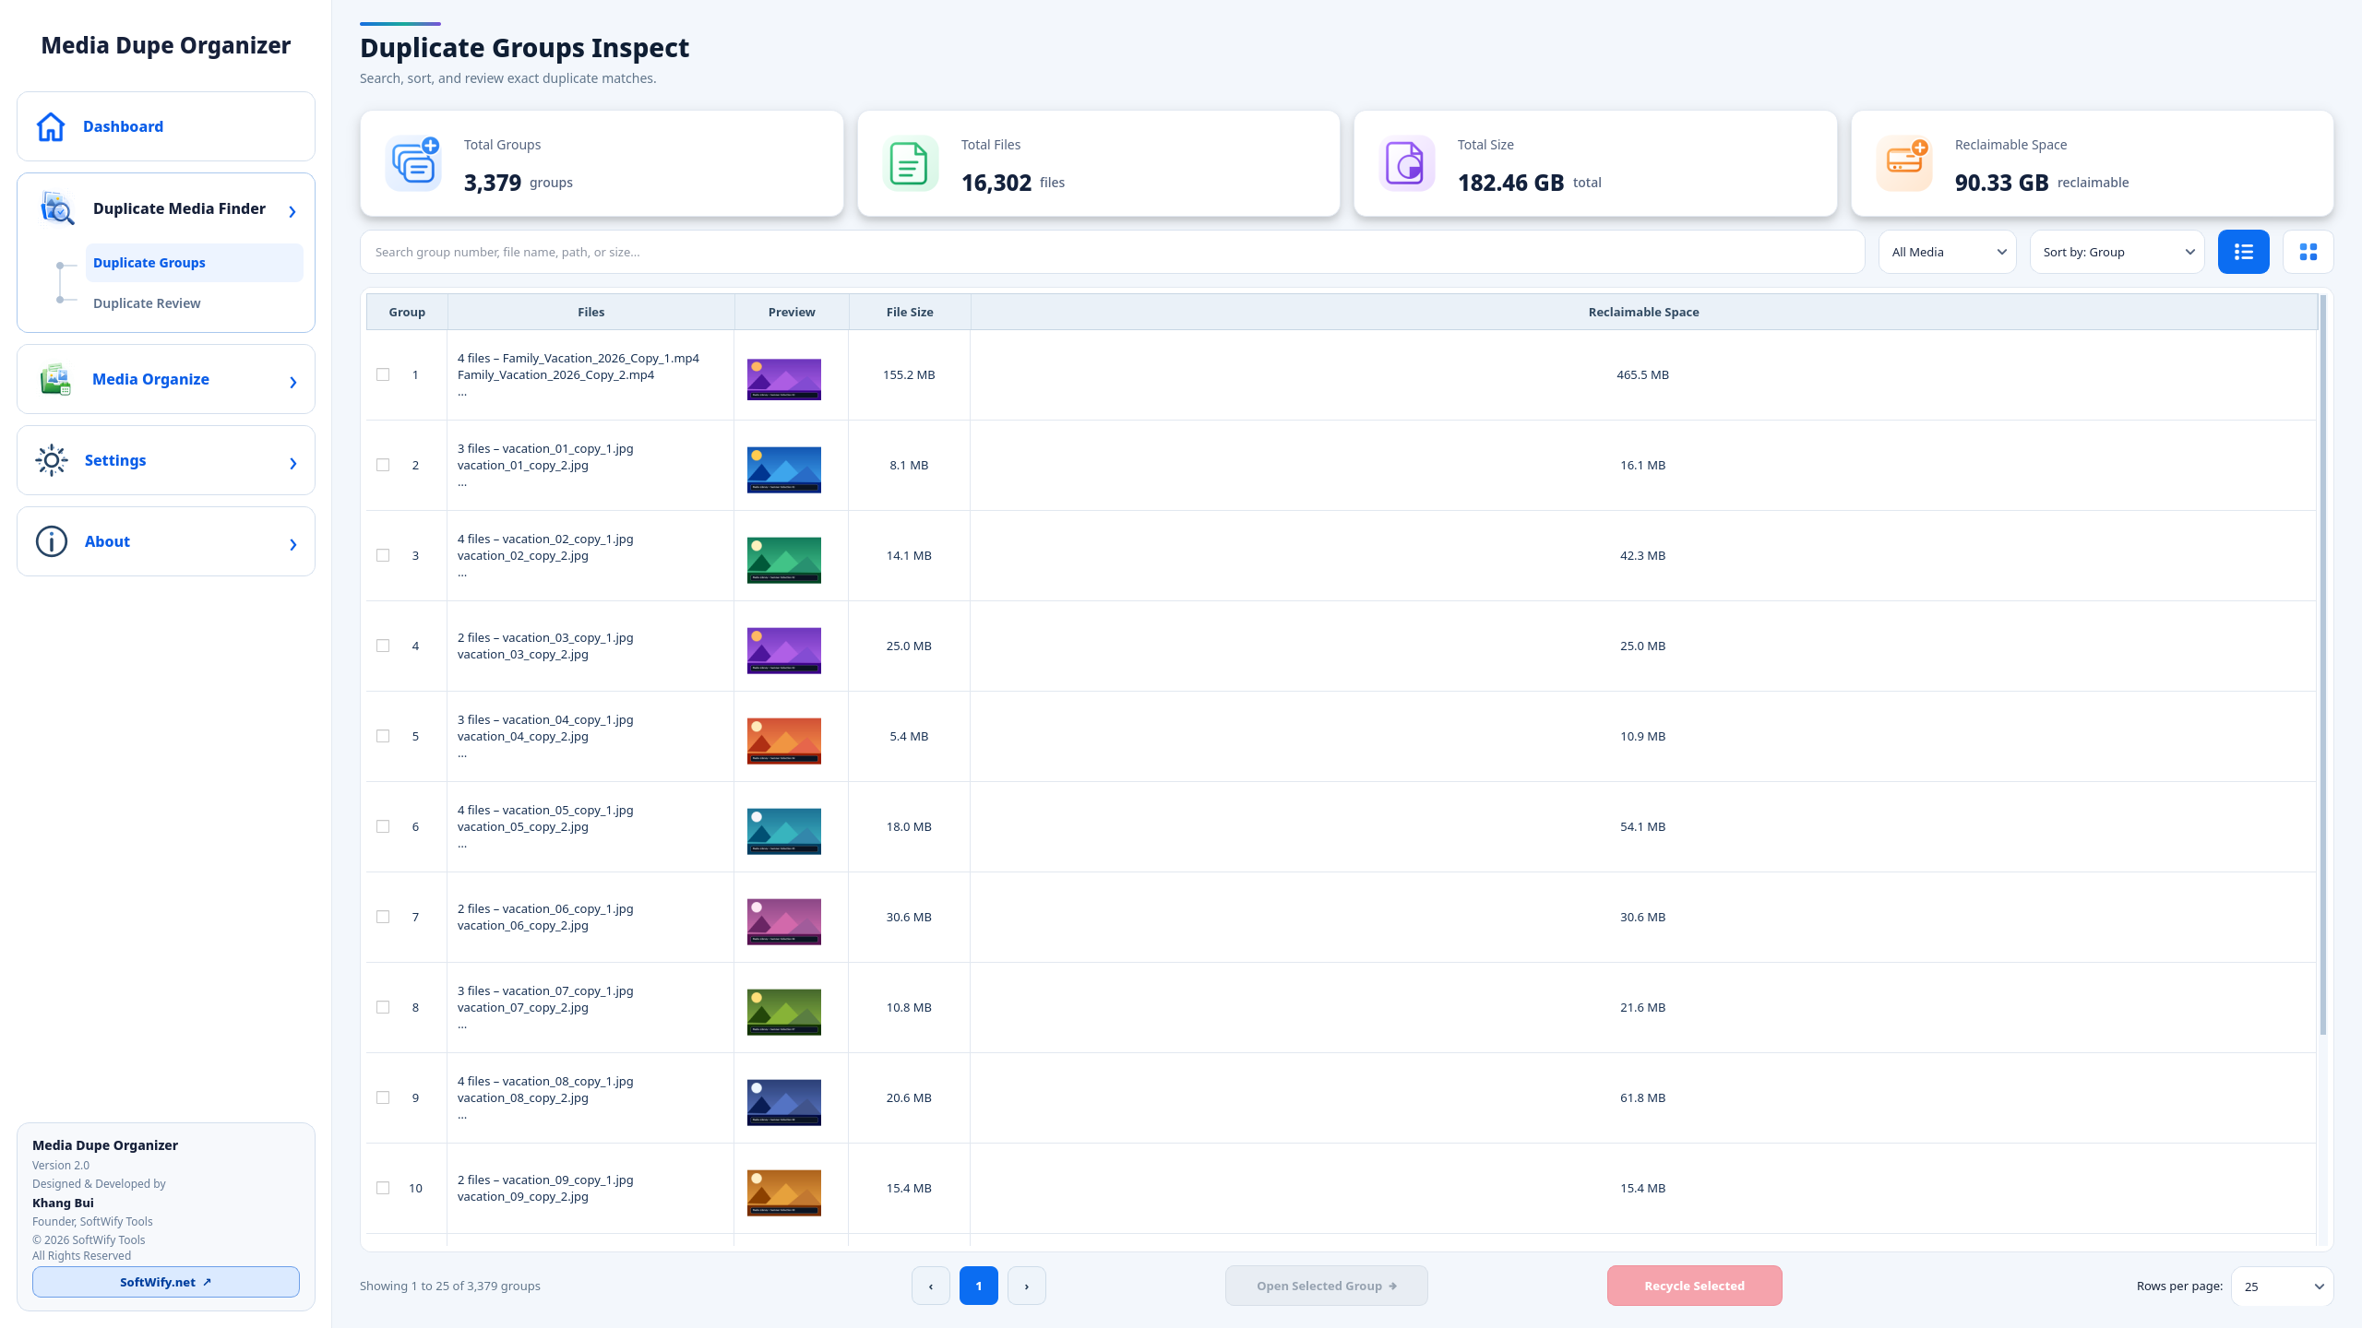Go to previous page arrow
Viewport: 2362px width, 1328px height.
tap(930, 1286)
